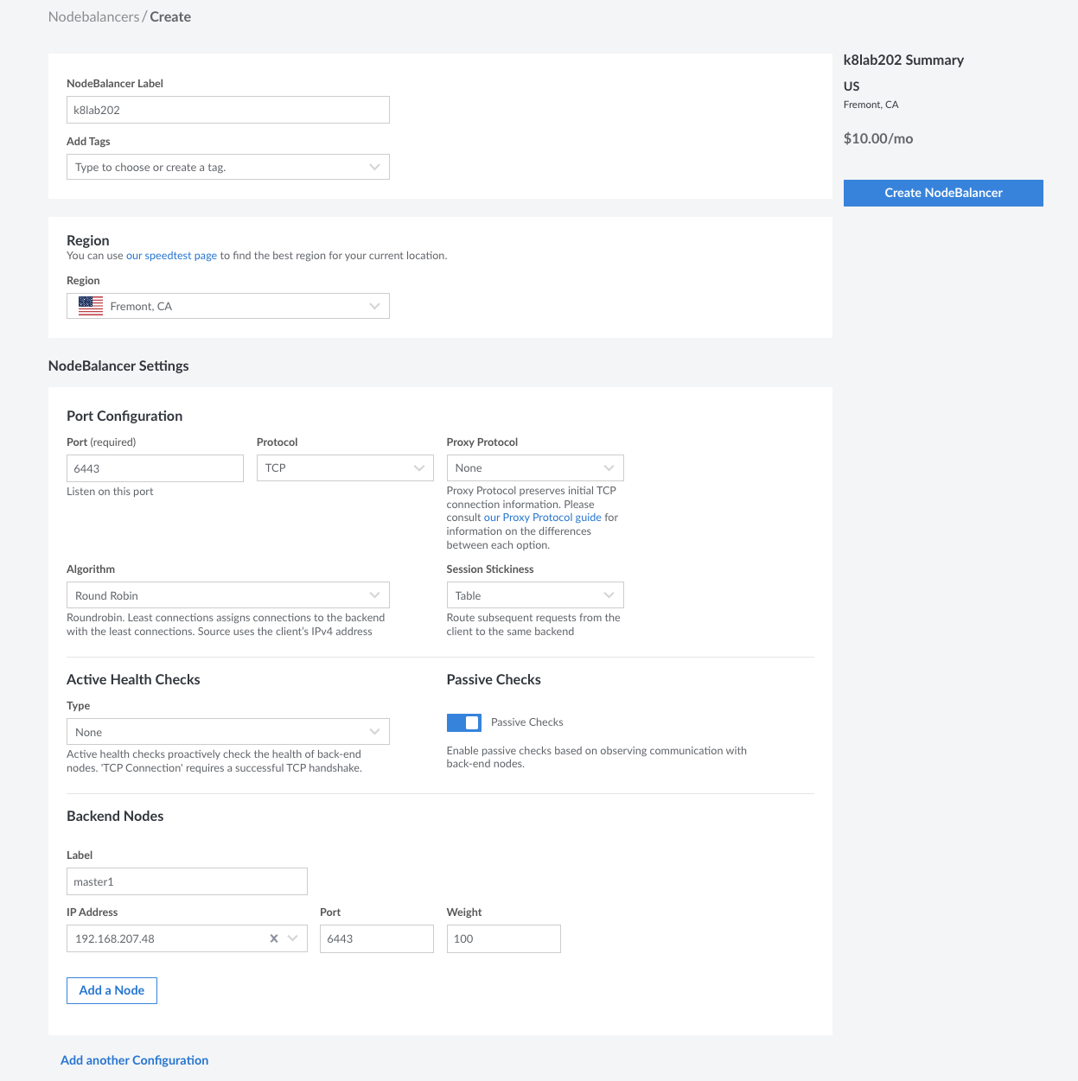The image size is (1078, 1081).
Task: Disable the Passive Checks toggle
Action: [464, 722]
